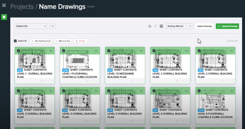245x129 pixels.
Task: Click 'LEVEL 3 OVERALL BUILDING PLAN' title text
Action: point(34,115)
